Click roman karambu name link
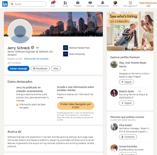The width and height of the screenshot is (157, 155). pos(128,147)
